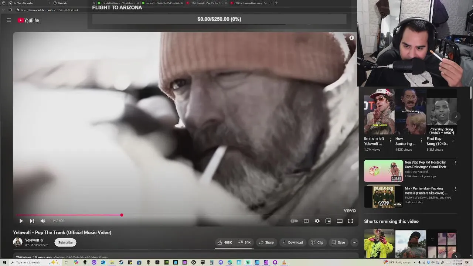Open the 'How Stuttering' short thumbnail
This screenshot has width=473, height=266.
point(411,112)
